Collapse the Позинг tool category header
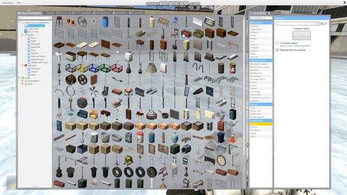This screenshot has width=347, height=195. click(x=261, y=104)
